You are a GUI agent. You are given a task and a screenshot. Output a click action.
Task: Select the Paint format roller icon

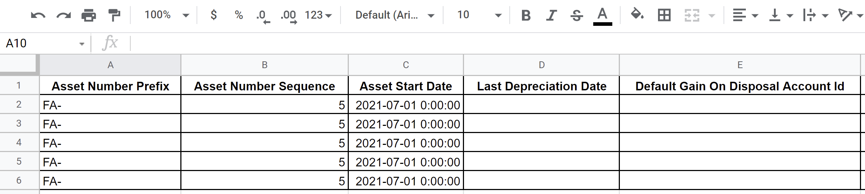tap(114, 15)
